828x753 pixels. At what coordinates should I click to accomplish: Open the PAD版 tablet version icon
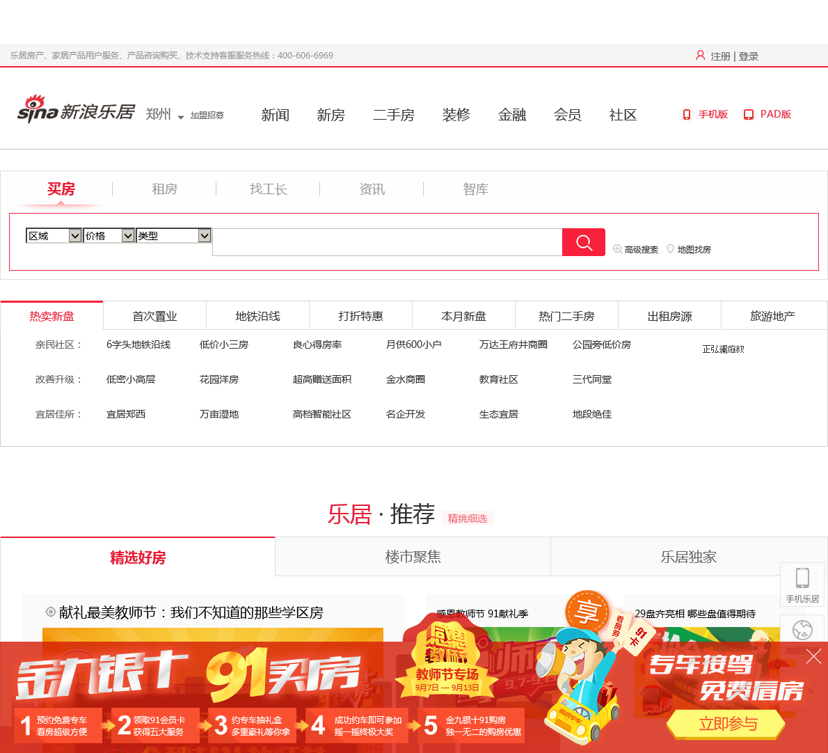tap(748, 115)
